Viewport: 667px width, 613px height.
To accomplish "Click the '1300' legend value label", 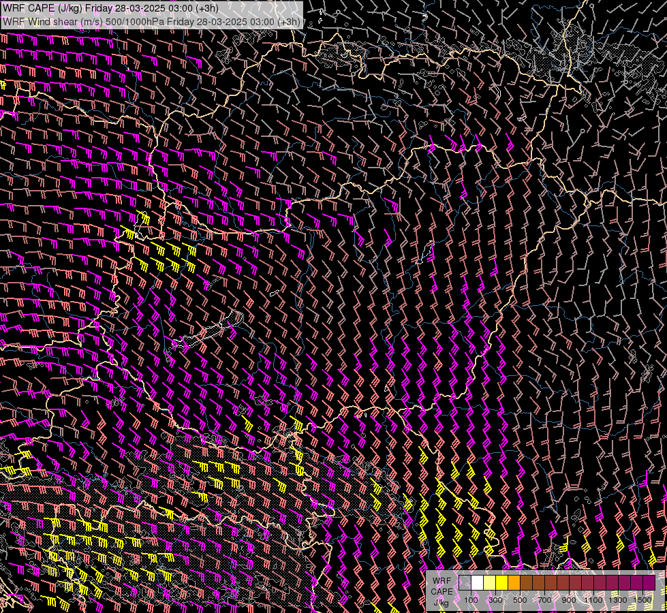I will (x=618, y=600).
